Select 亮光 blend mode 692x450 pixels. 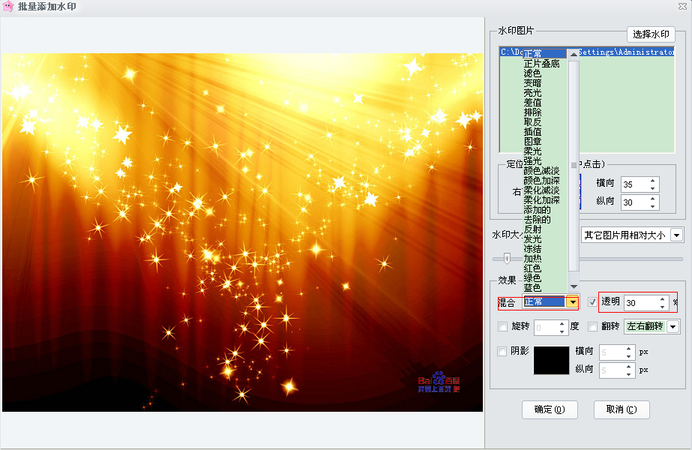click(x=532, y=93)
